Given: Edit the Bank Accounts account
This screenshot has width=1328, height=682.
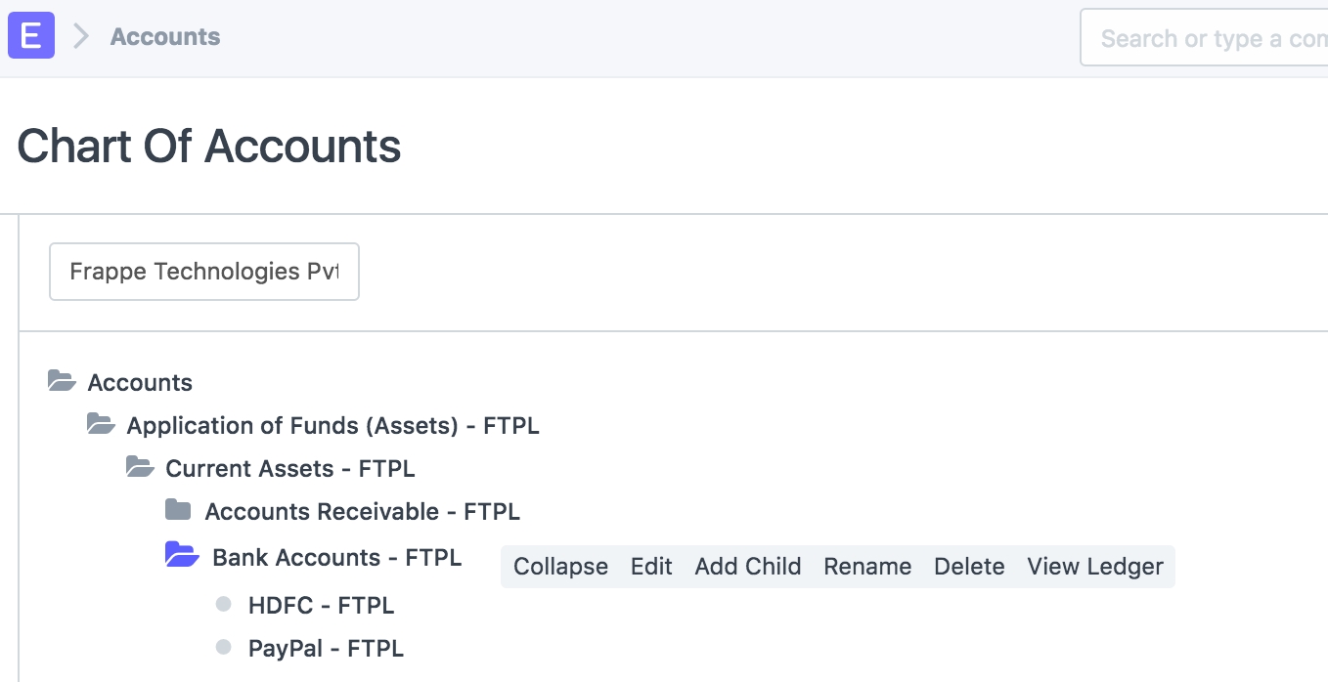Looking at the screenshot, I should (651, 567).
